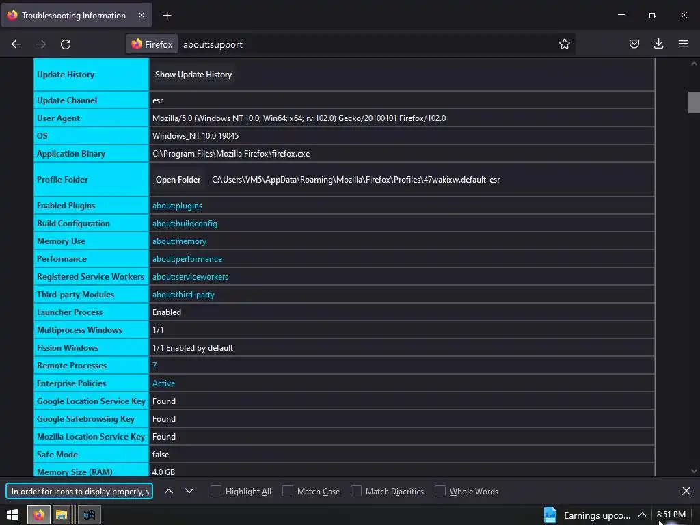Screen dimensions: 700x525
Task: Open the about:performance link
Action: tap(187, 259)
